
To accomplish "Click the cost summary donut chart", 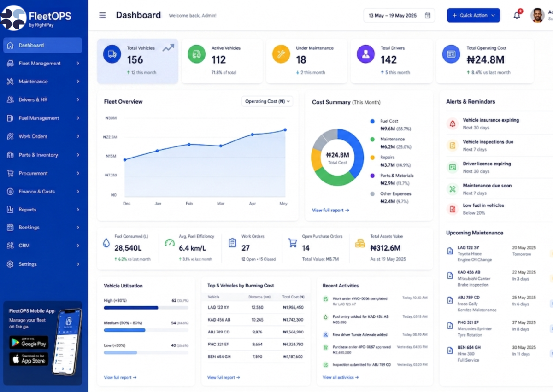I will (337, 157).
